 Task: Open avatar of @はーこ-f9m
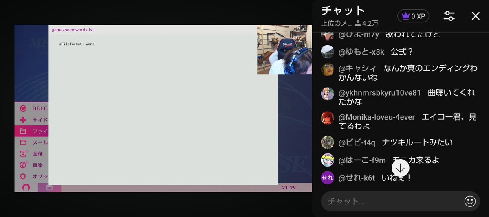click(328, 160)
